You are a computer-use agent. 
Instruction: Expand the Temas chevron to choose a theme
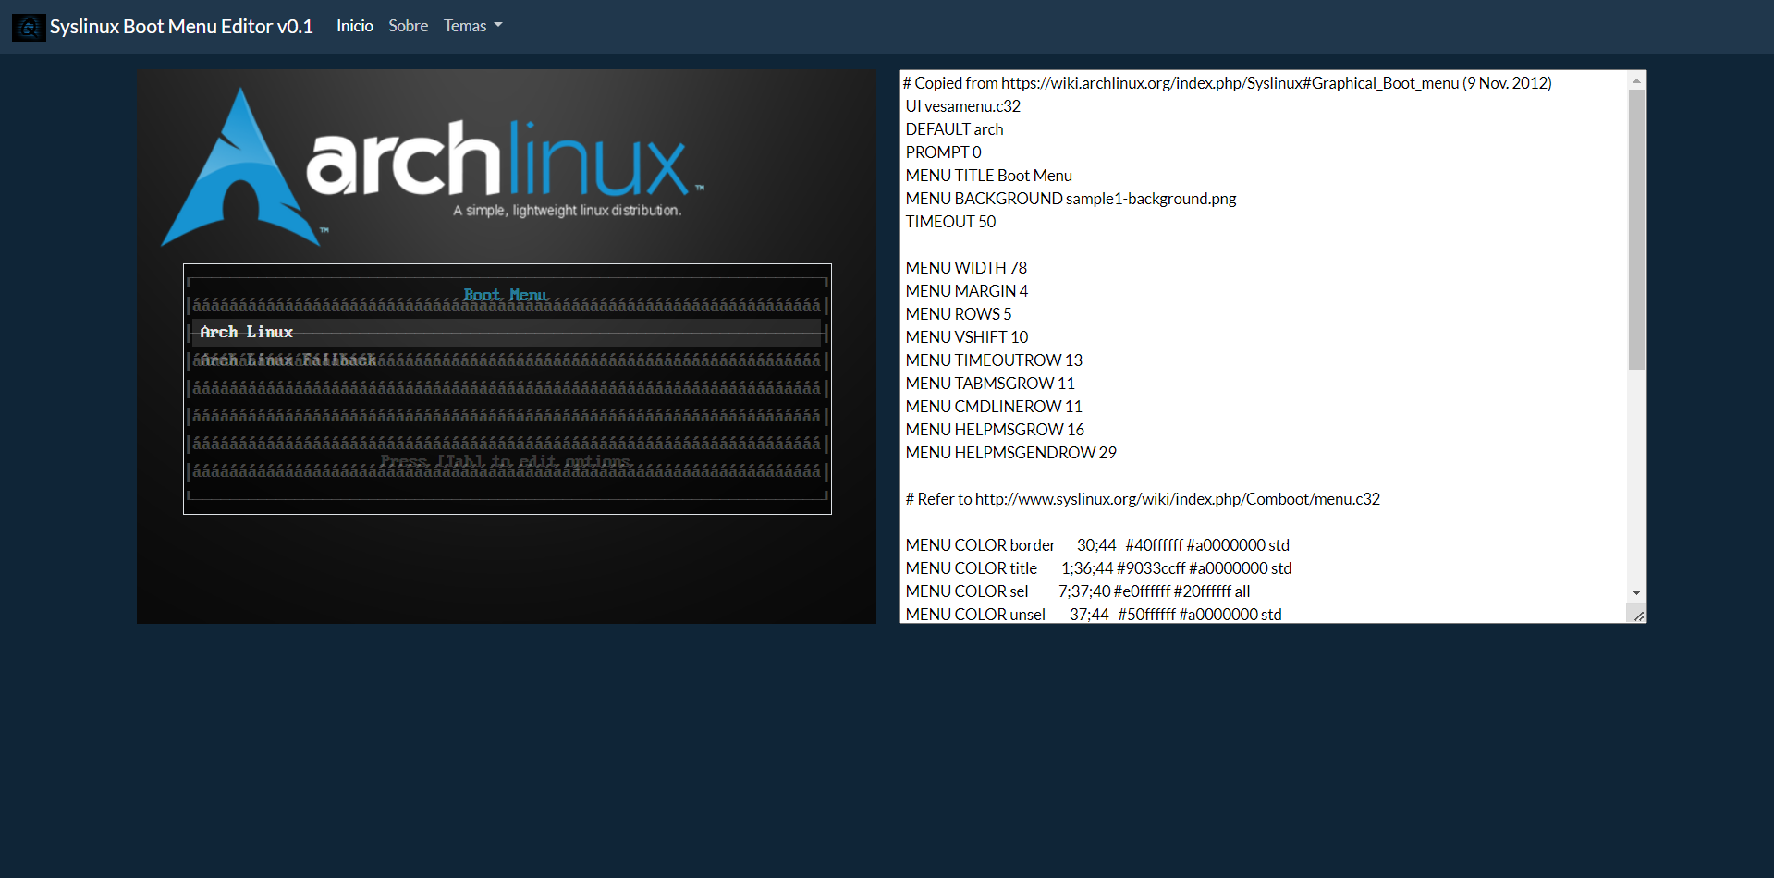[x=499, y=26]
